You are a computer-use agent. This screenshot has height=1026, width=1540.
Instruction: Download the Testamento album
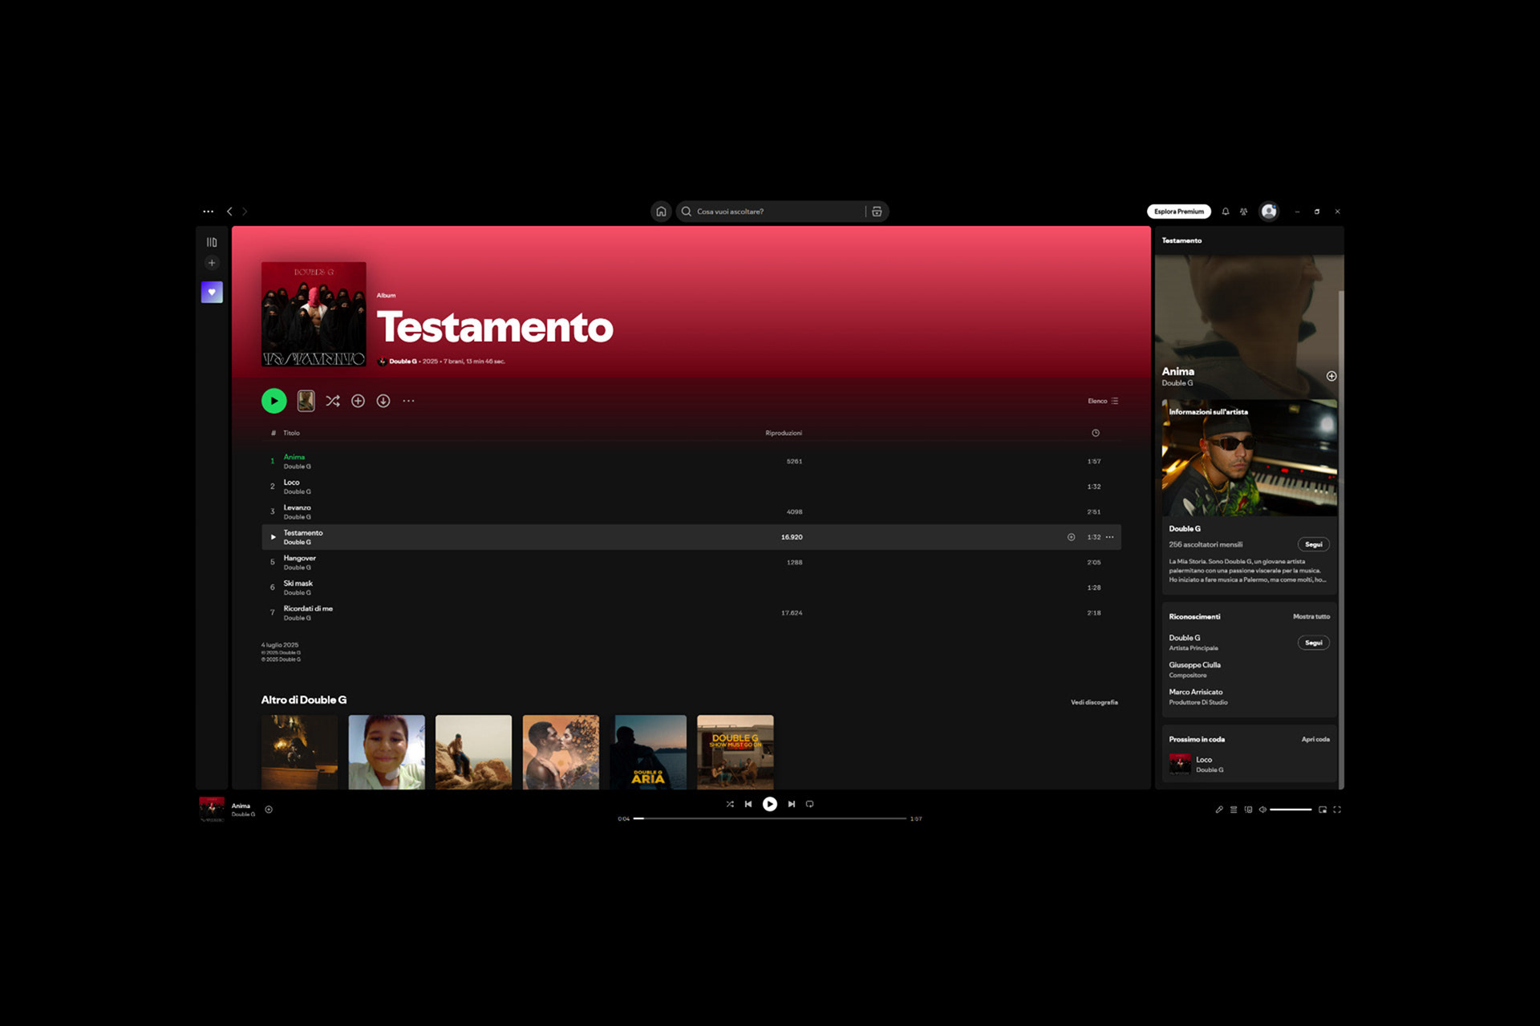[383, 401]
